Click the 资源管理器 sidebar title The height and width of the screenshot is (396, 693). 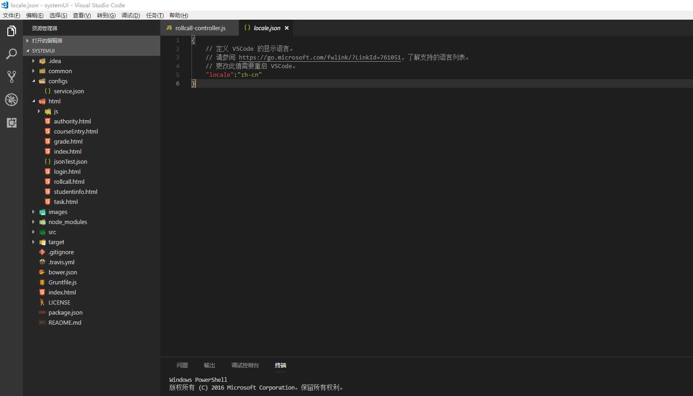pyautogui.click(x=44, y=28)
